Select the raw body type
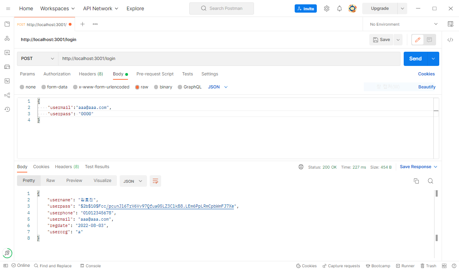The width and height of the screenshot is (459, 270). 141,87
